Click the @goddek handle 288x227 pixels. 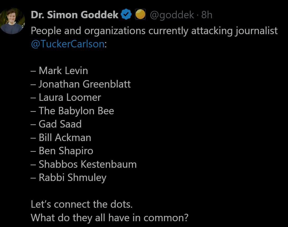tap(172, 15)
